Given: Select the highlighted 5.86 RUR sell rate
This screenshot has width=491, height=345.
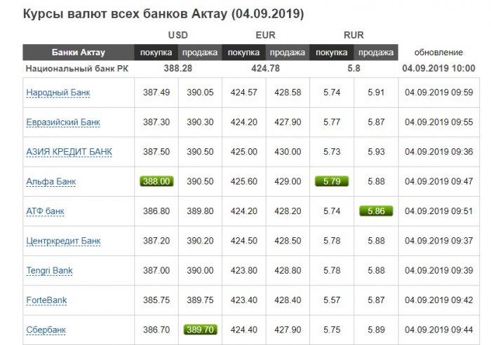Looking at the screenshot, I should point(376,211).
